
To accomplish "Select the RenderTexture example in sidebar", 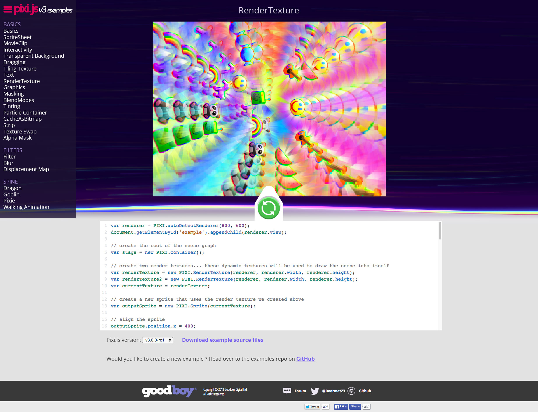I will (x=21, y=81).
